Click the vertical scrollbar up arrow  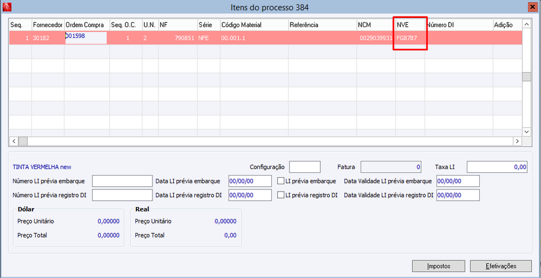(x=527, y=24)
